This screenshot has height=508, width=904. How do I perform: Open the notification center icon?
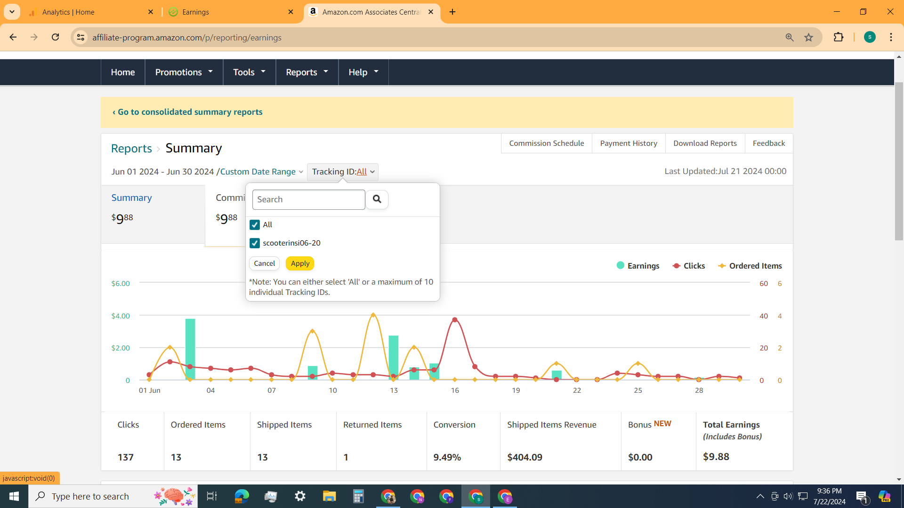pos(862,496)
